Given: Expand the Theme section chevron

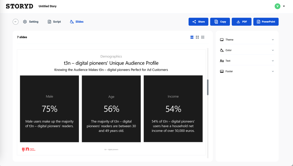Looking at the screenshot, I should click(273, 40).
